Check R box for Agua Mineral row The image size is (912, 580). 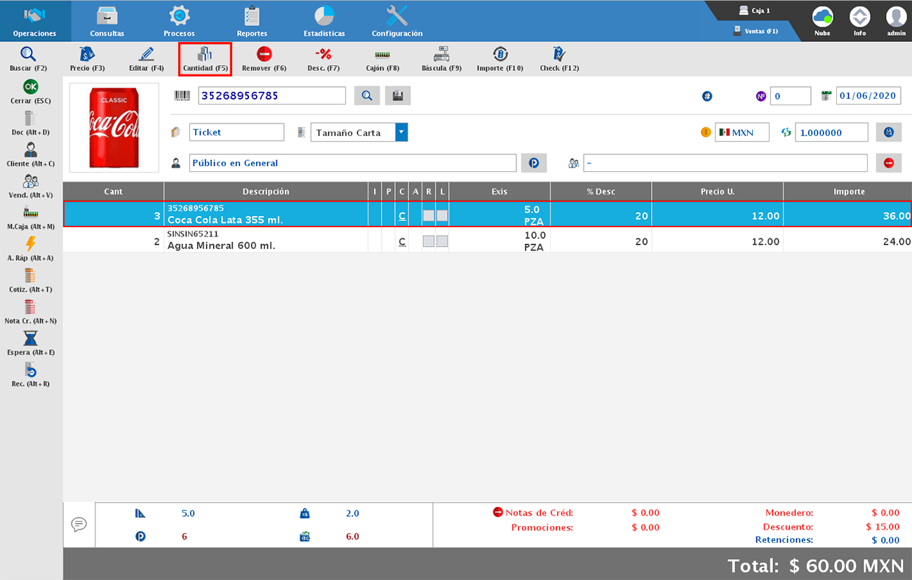[429, 241]
